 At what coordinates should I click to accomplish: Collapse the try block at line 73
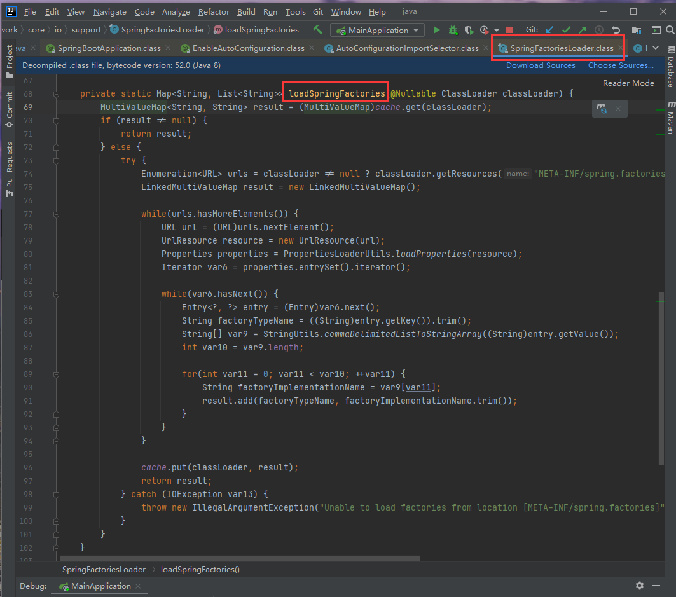pos(56,161)
